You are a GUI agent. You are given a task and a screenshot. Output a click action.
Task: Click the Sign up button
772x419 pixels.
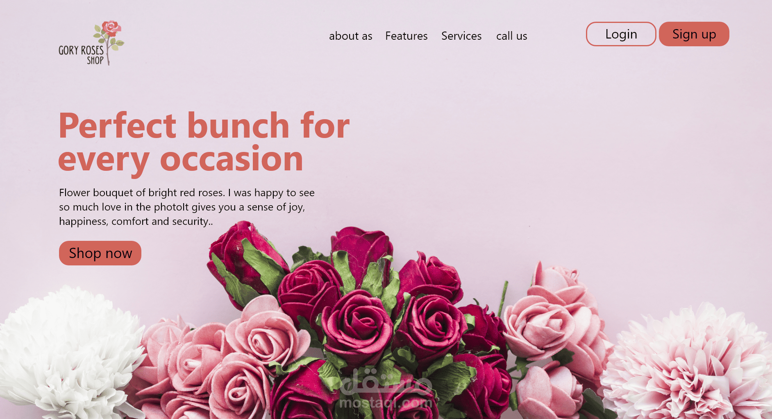[694, 34]
